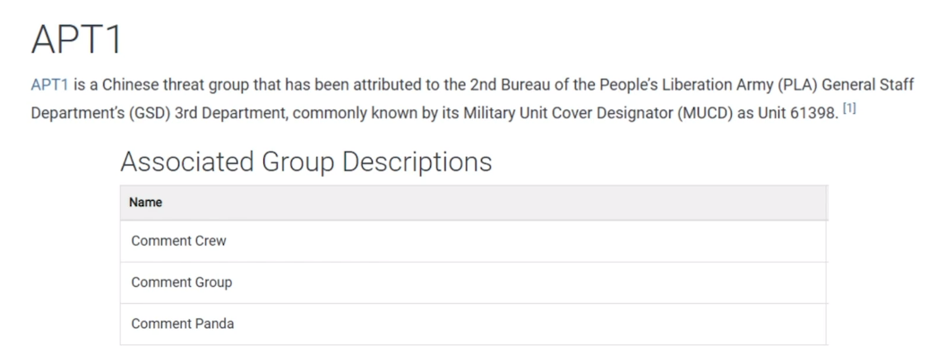Screen dimensions: 937x346
Task: Select the Comment Group table row
Action: [474, 282]
